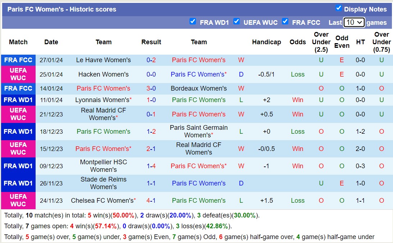The width and height of the screenshot is (393, 243).
Task: Uncheck the UEFA WUC filter checkbox
Action: point(236,22)
